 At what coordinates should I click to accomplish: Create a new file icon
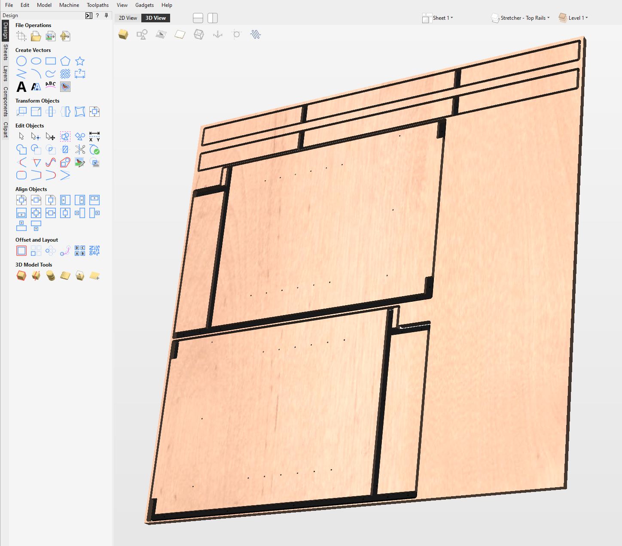21,36
